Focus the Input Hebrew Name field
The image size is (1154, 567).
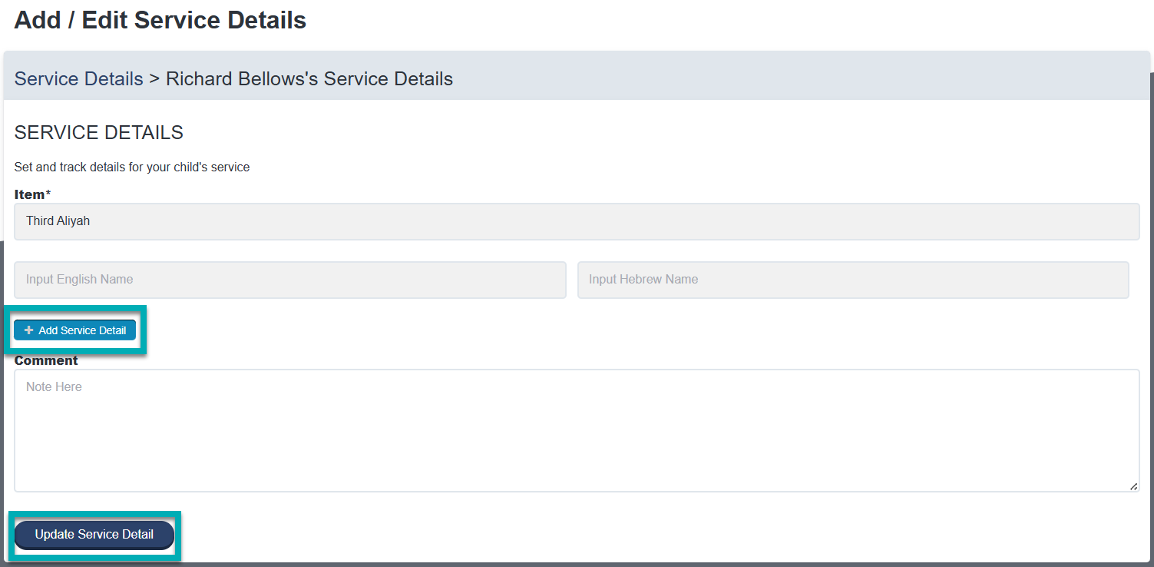(852, 280)
